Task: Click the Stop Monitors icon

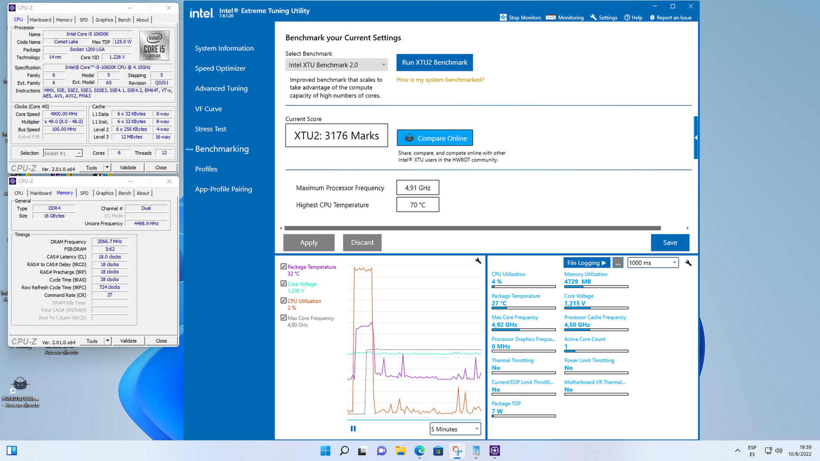Action: 503,18
